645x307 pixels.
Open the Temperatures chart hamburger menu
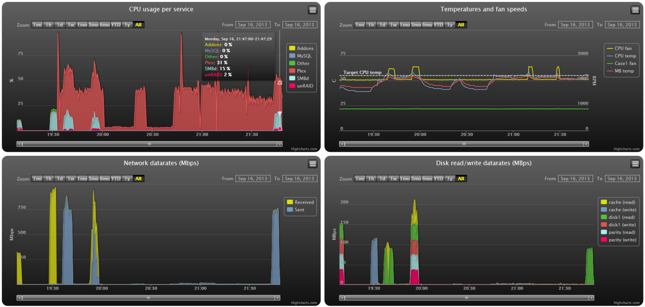635,10
